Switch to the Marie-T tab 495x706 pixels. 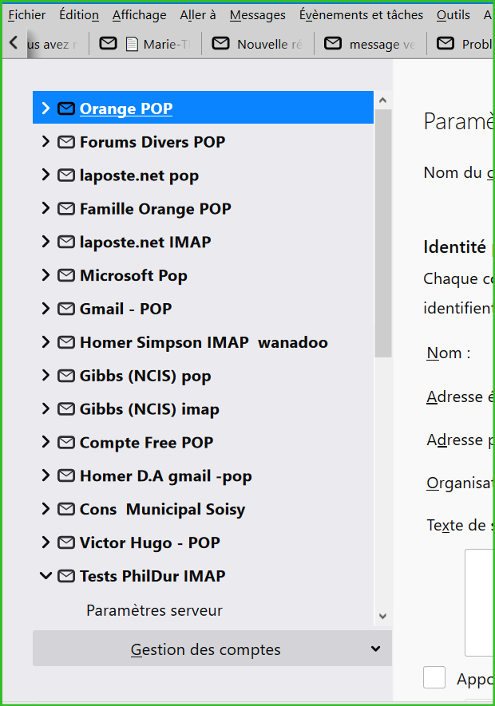click(x=145, y=44)
